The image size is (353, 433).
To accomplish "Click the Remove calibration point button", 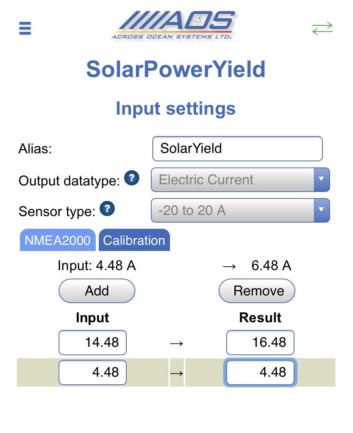I will (257, 291).
